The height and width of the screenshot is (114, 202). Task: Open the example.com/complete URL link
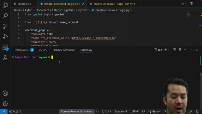click(x=93, y=38)
